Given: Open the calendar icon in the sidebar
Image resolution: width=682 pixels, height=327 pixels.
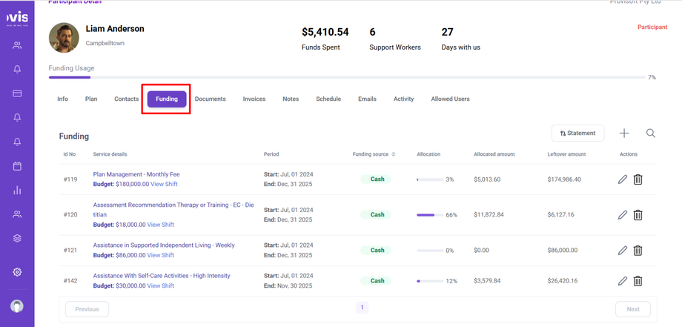Looking at the screenshot, I should coord(17,166).
